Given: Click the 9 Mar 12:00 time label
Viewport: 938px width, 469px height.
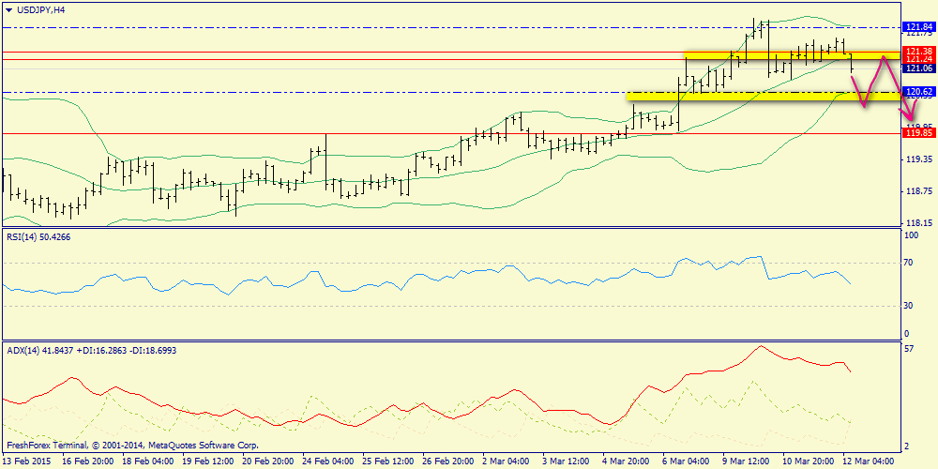Looking at the screenshot, I should pyautogui.click(x=748, y=461).
